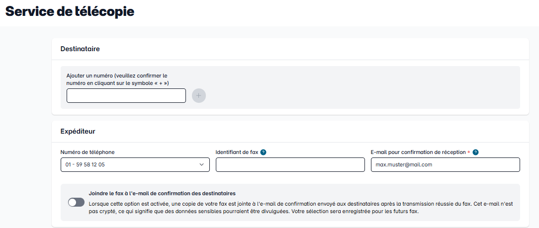Image resolution: width=539 pixels, height=228 pixels.
Task: Click the Service de télécopie heading
Action: [x=70, y=12]
